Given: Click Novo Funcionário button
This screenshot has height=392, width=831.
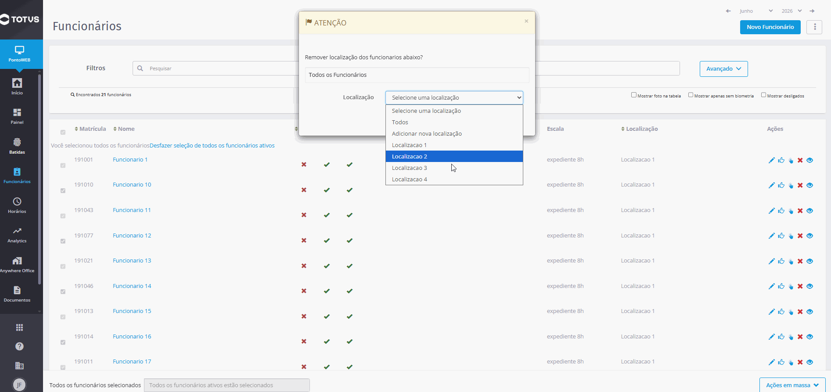Looking at the screenshot, I should pos(770,27).
